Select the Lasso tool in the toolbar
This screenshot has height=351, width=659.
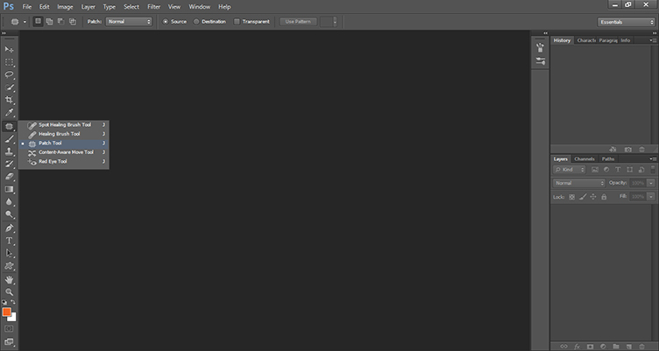pos(10,75)
